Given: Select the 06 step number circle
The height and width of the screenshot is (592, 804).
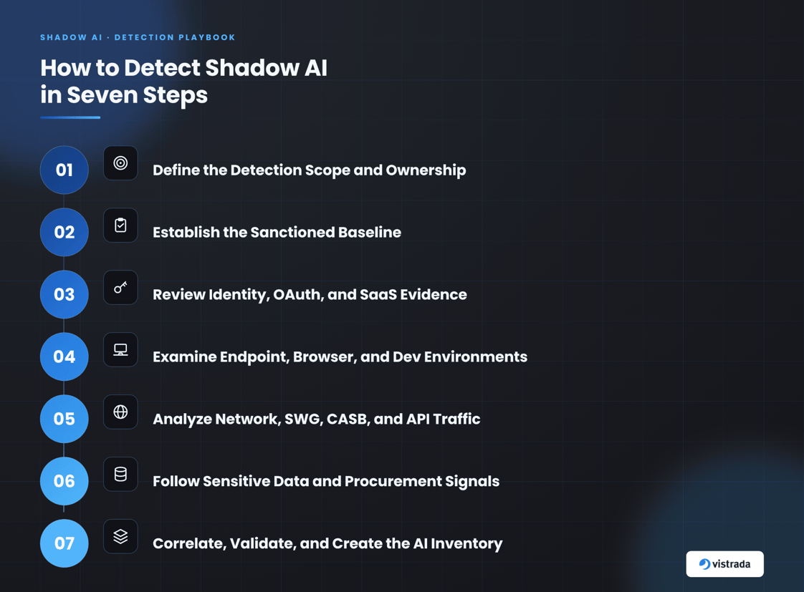Looking at the screenshot, I should click(64, 481).
